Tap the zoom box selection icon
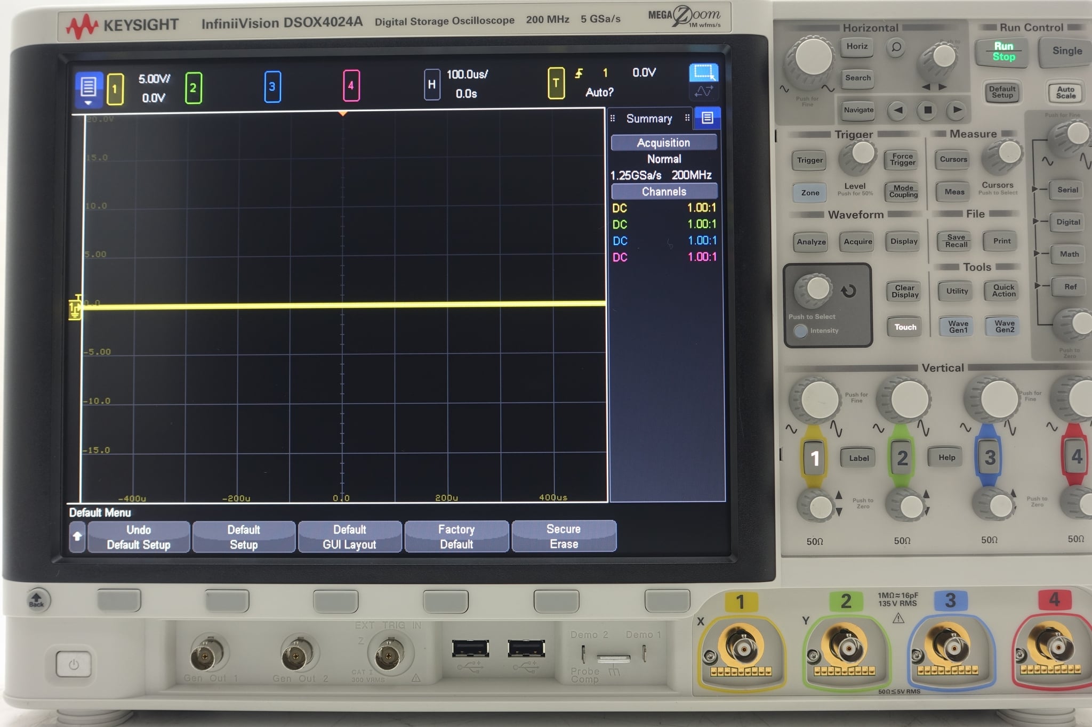Viewport: 1092px width, 727px height. tap(704, 72)
